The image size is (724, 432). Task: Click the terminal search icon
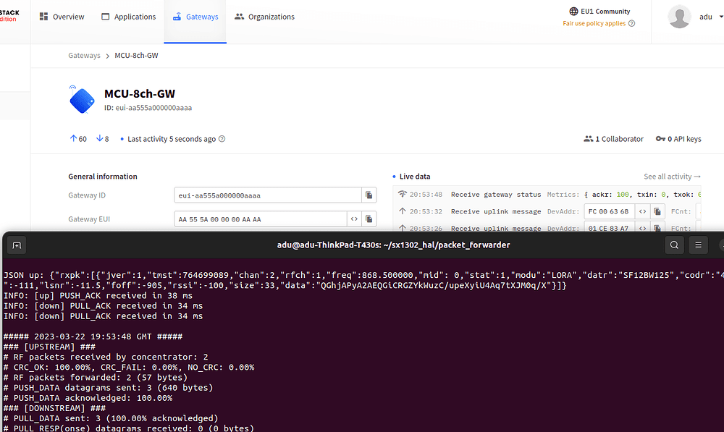point(674,245)
